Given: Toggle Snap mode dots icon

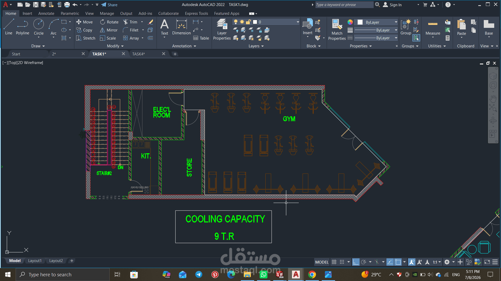Looking at the screenshot, I should pos(342,262).
